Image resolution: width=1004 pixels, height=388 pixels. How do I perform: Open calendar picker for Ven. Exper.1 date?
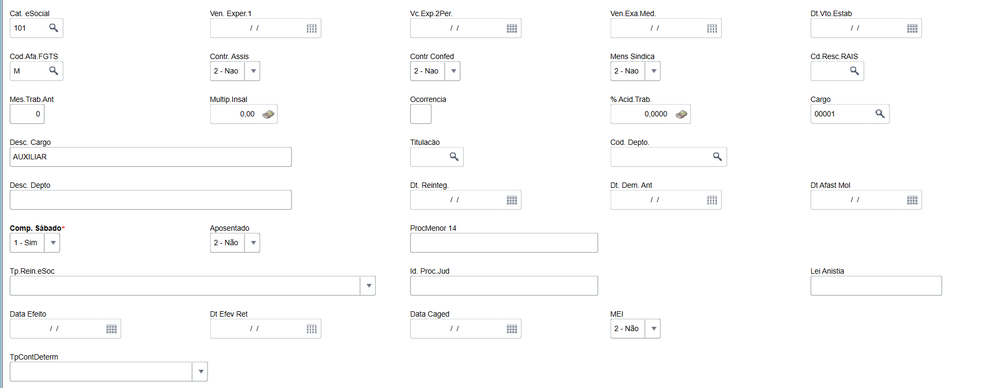(312, 28)
